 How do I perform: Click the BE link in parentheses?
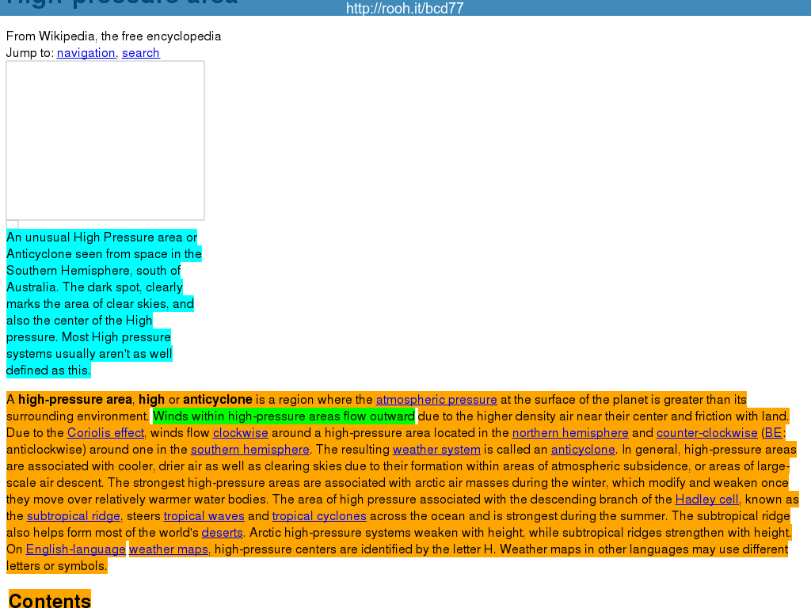click(773, 433)
